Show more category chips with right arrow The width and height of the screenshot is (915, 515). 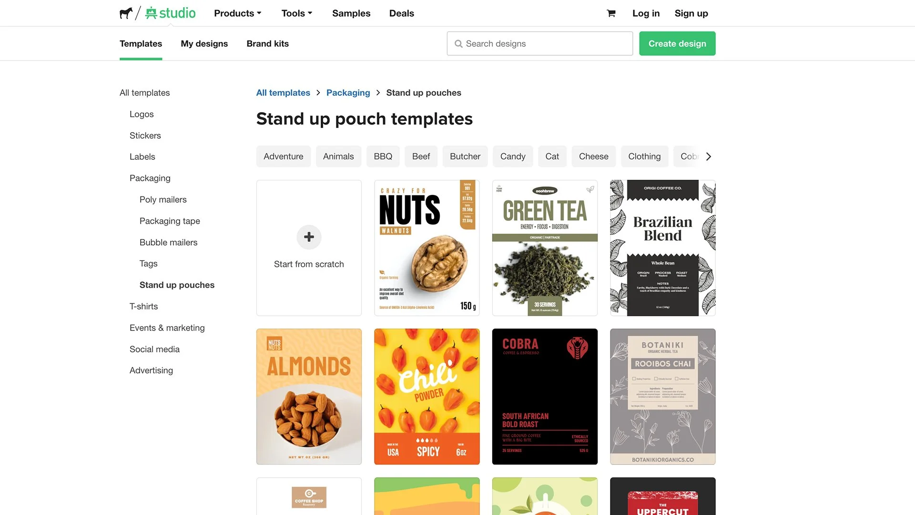(x=709, y=156)
